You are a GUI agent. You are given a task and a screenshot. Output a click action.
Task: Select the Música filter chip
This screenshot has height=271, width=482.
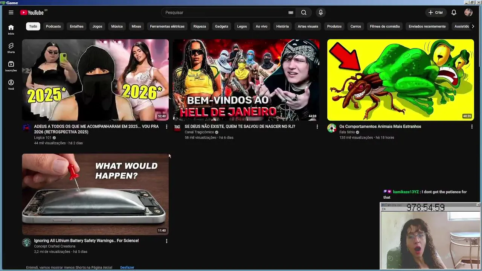coord(117,26)
